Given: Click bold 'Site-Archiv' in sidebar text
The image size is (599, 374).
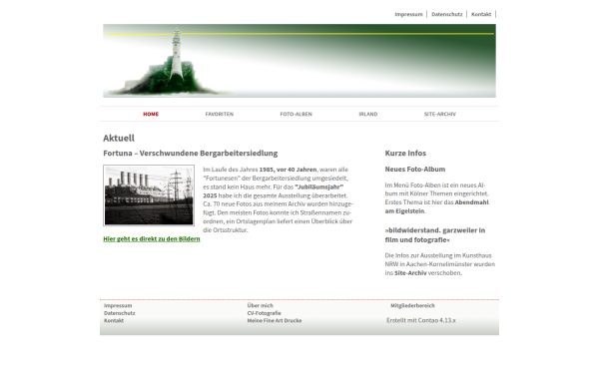Looking at the screenshot, I should click(x=410, y=273).
